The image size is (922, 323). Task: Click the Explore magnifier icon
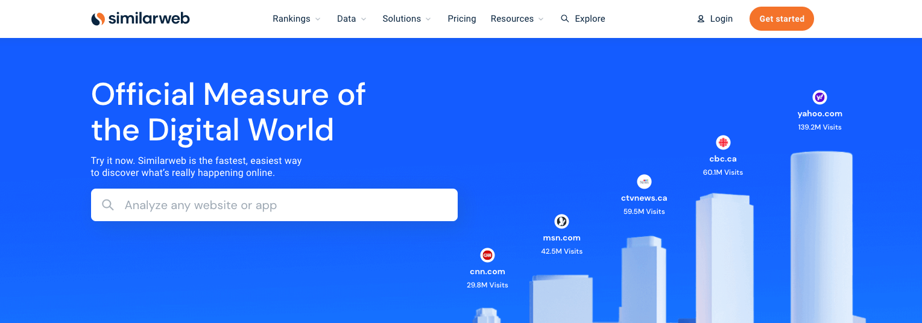[565, 19]
